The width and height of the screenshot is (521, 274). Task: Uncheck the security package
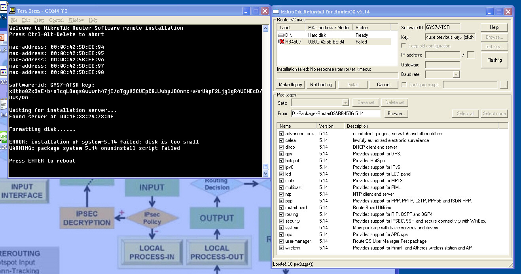click(x=281, y=221)
